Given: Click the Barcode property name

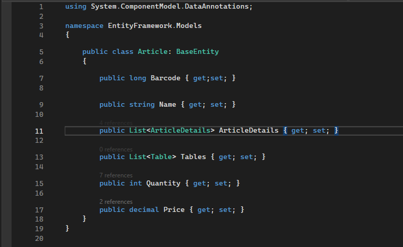Looking at the screenshot, I should coord(166,78).
